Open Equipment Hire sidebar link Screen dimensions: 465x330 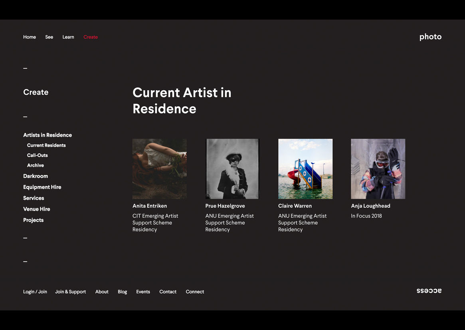click(42, 187)
